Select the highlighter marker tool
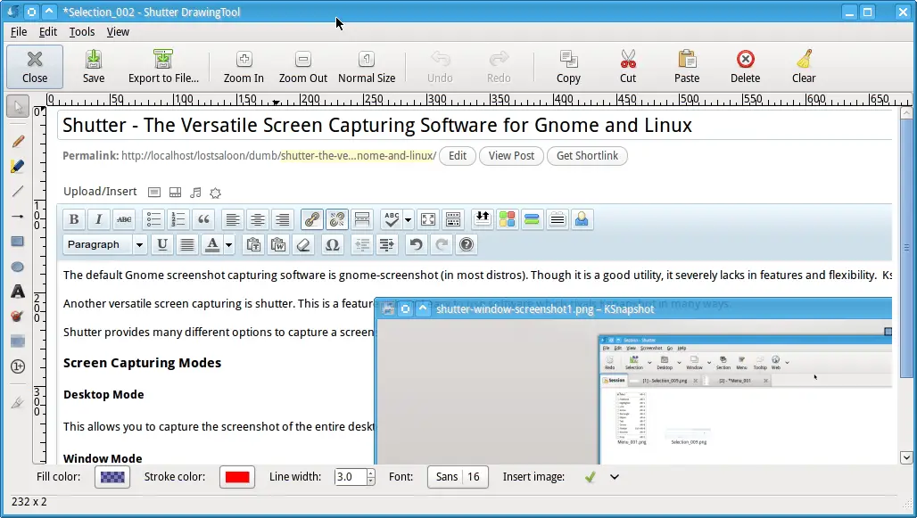The image size is (917, 518). point(18,167)
